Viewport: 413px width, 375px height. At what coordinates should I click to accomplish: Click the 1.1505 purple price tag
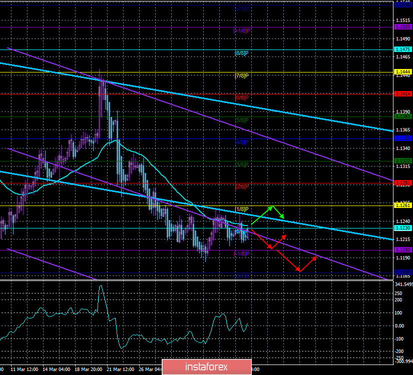(402, 27)
